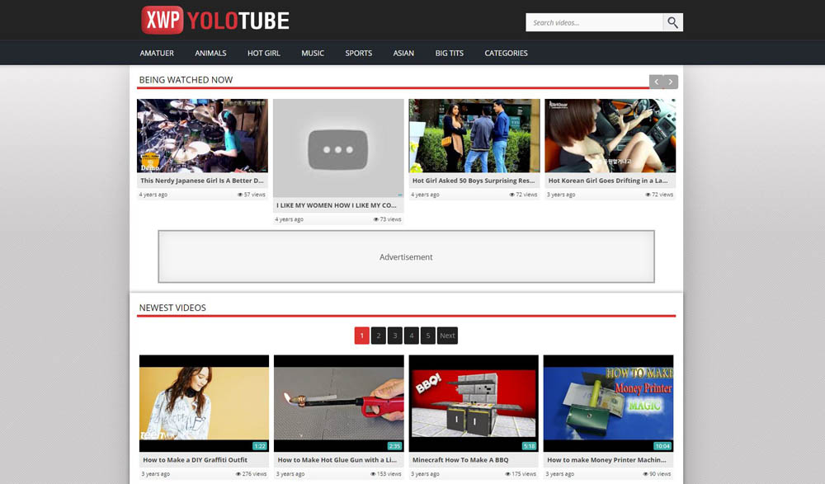Go to page 3 of newest videos
Screen dimensions: 825x484
point(395,336)
